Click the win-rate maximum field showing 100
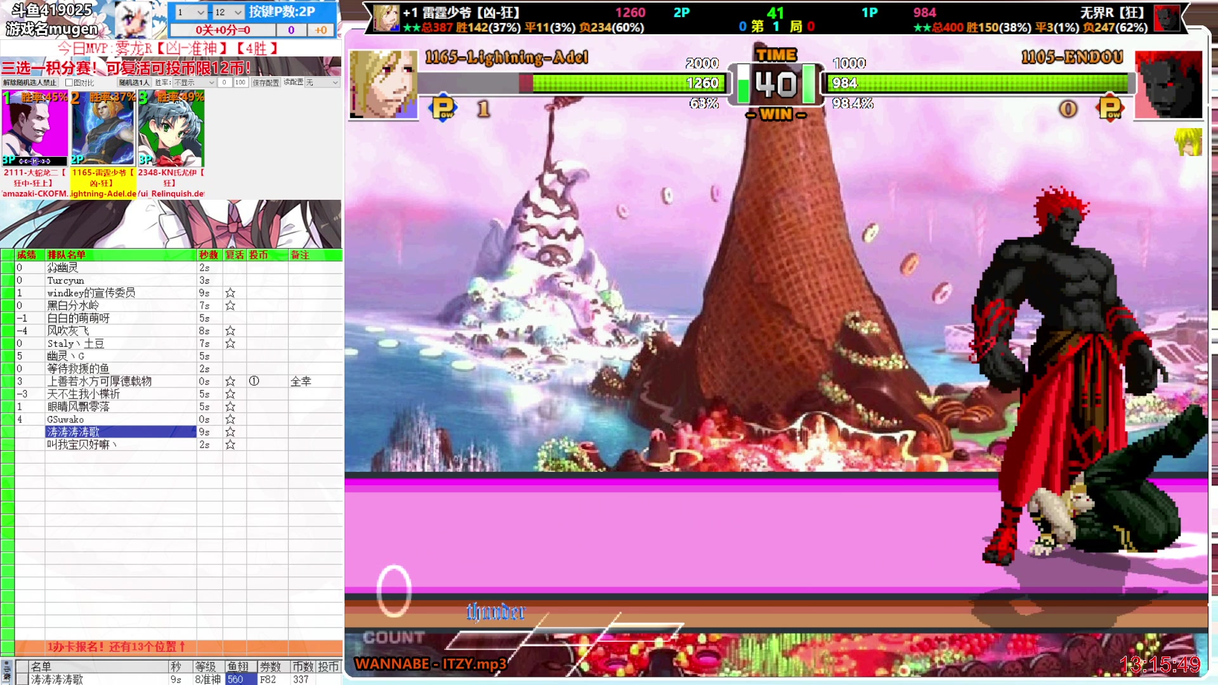Image resolution: width=1218 pixels, height=685 pixels. 240,82
